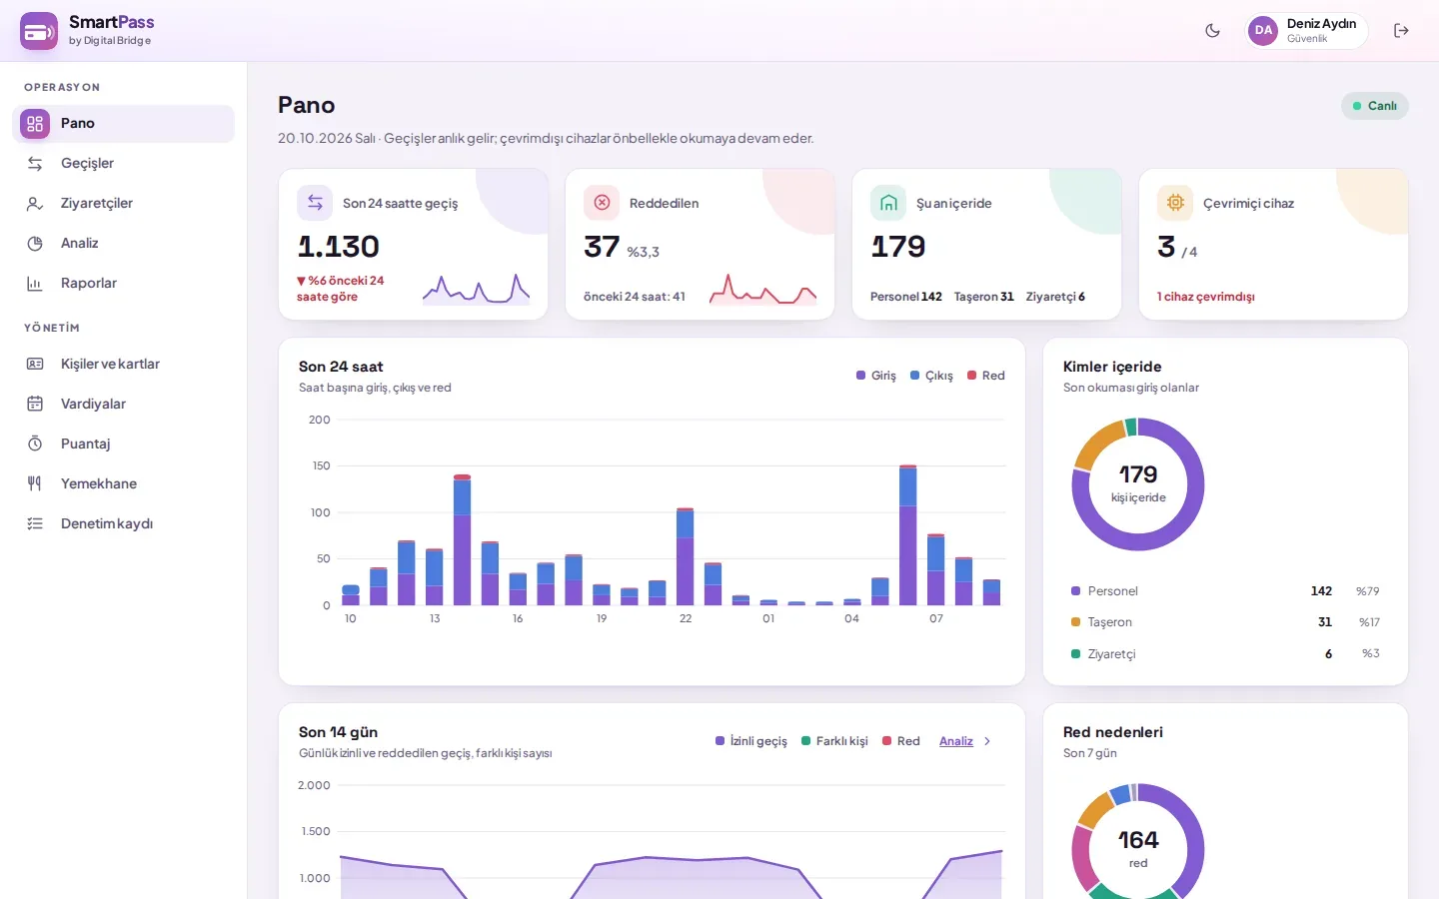Toggle the Çıkış legend series

(931, 377)
